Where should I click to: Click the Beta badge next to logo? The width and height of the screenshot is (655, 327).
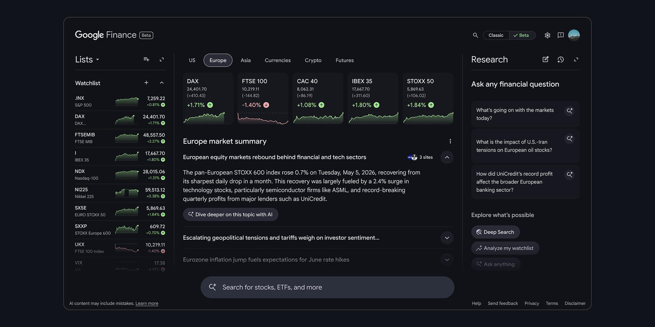146,35
